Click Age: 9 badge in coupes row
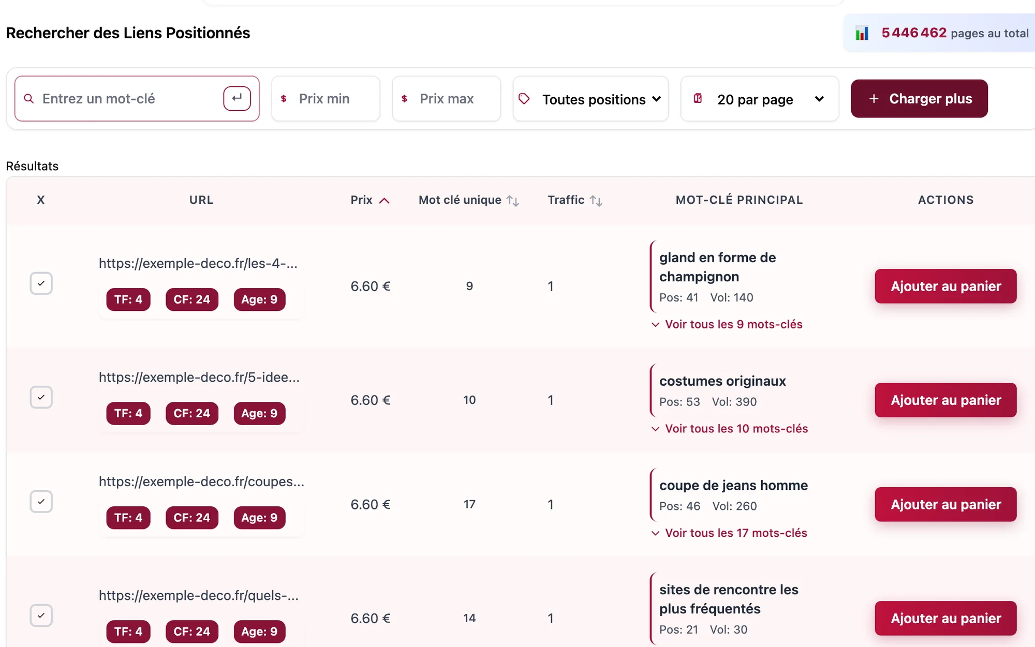 (259, 518)
